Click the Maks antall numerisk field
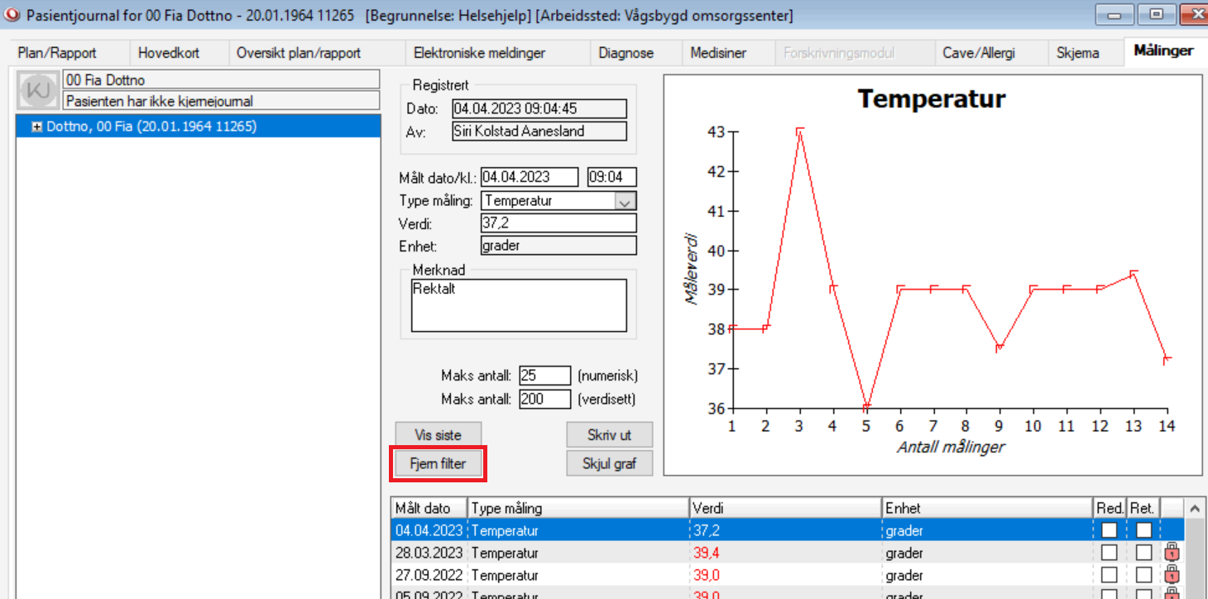 544,376
